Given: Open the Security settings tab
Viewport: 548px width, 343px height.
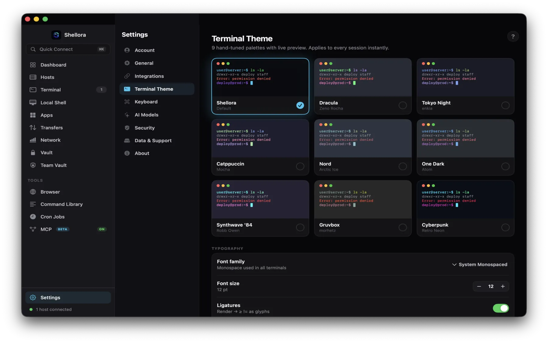Looking at the screenshot, I should point(157,128).
